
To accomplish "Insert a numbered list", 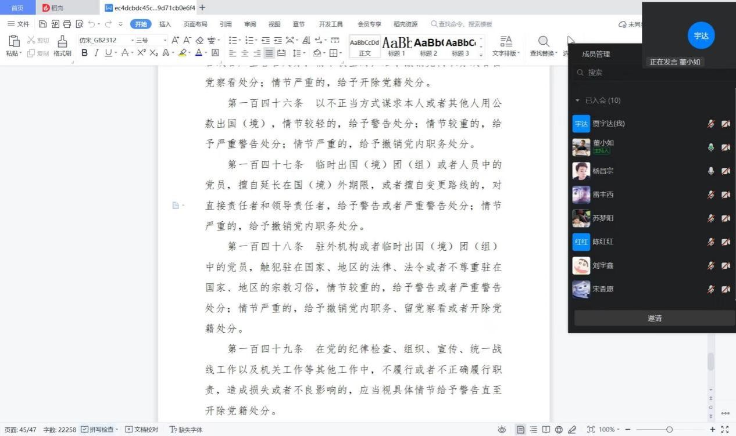I will (249, 40).
